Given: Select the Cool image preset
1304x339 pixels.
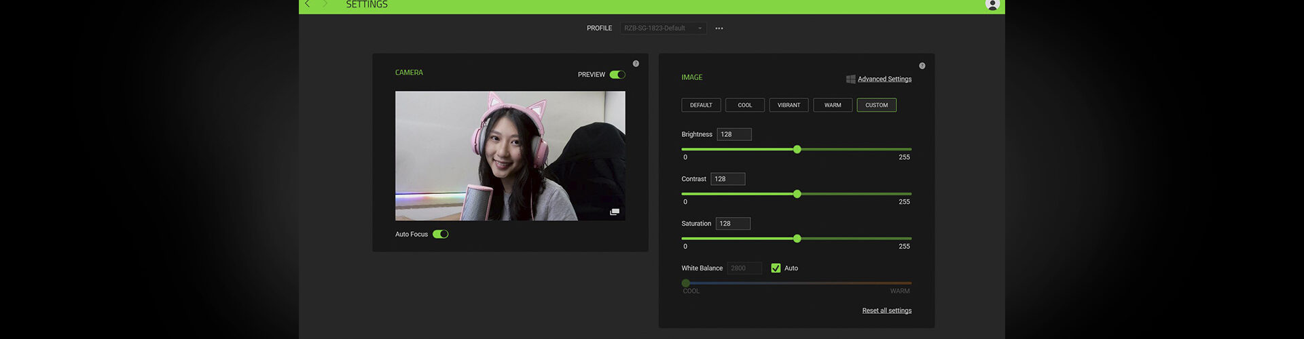Looking at the screenshot, I should coord(745,105).
